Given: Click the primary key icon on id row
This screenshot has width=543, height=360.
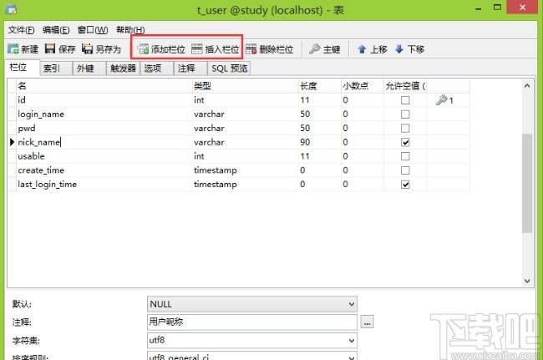Looking at the screenshot, I should (442, 100).
